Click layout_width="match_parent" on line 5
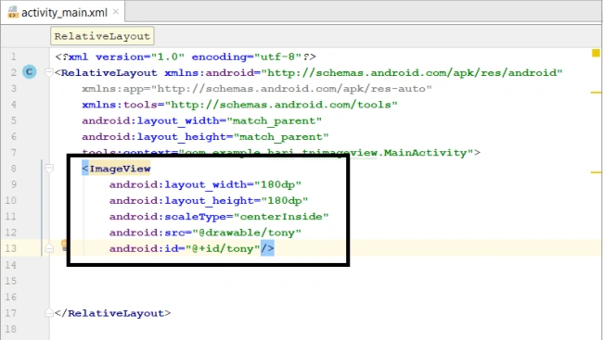The height and width of the screenshot is (340, 603). point(201,121)
